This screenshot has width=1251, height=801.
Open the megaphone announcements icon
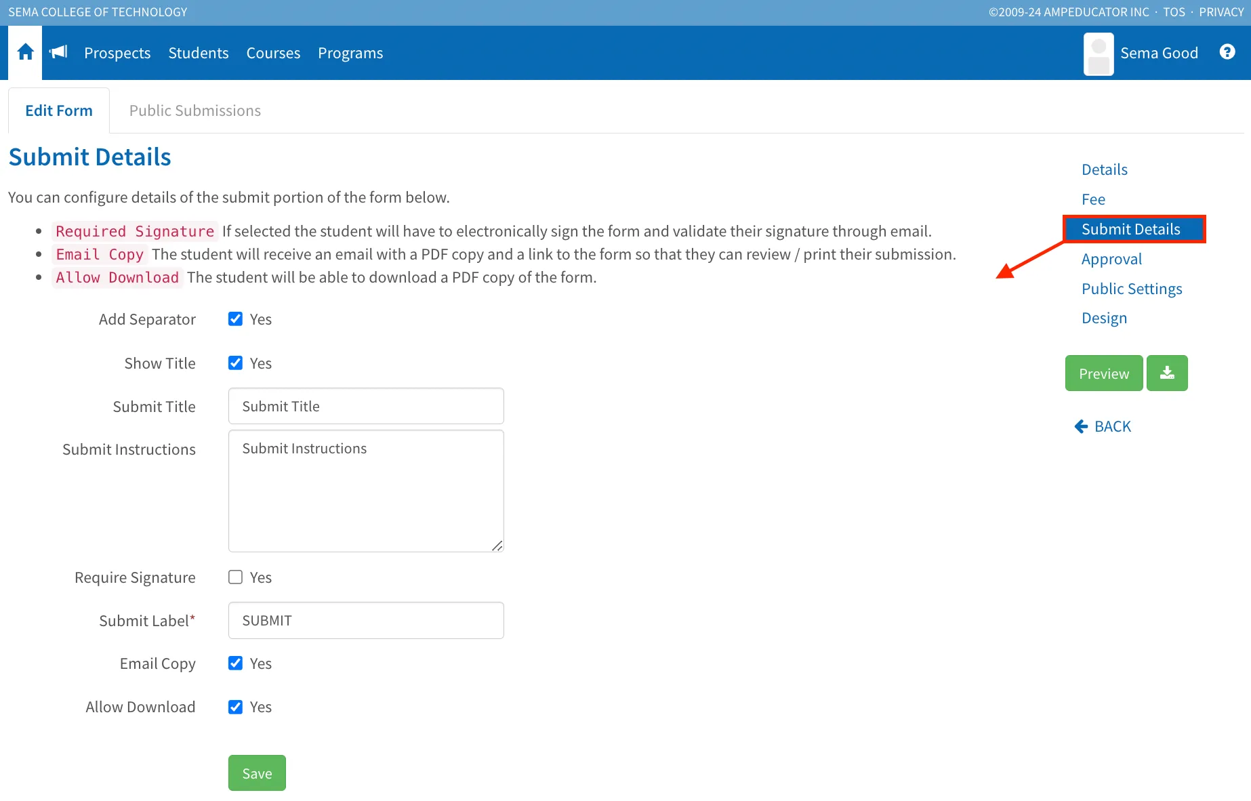pos(59,52)
